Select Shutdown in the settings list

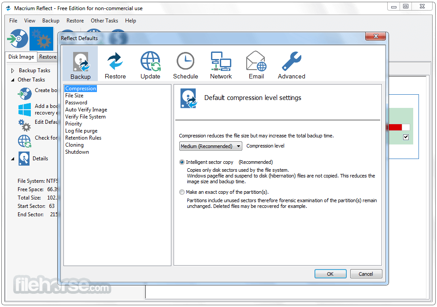77,152
